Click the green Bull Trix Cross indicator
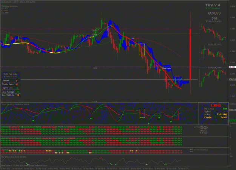Screen dimensions: 236x170 [225, 109]
